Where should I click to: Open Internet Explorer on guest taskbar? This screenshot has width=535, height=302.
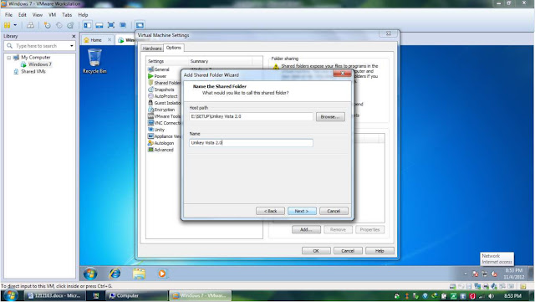[x=115, y=274]
